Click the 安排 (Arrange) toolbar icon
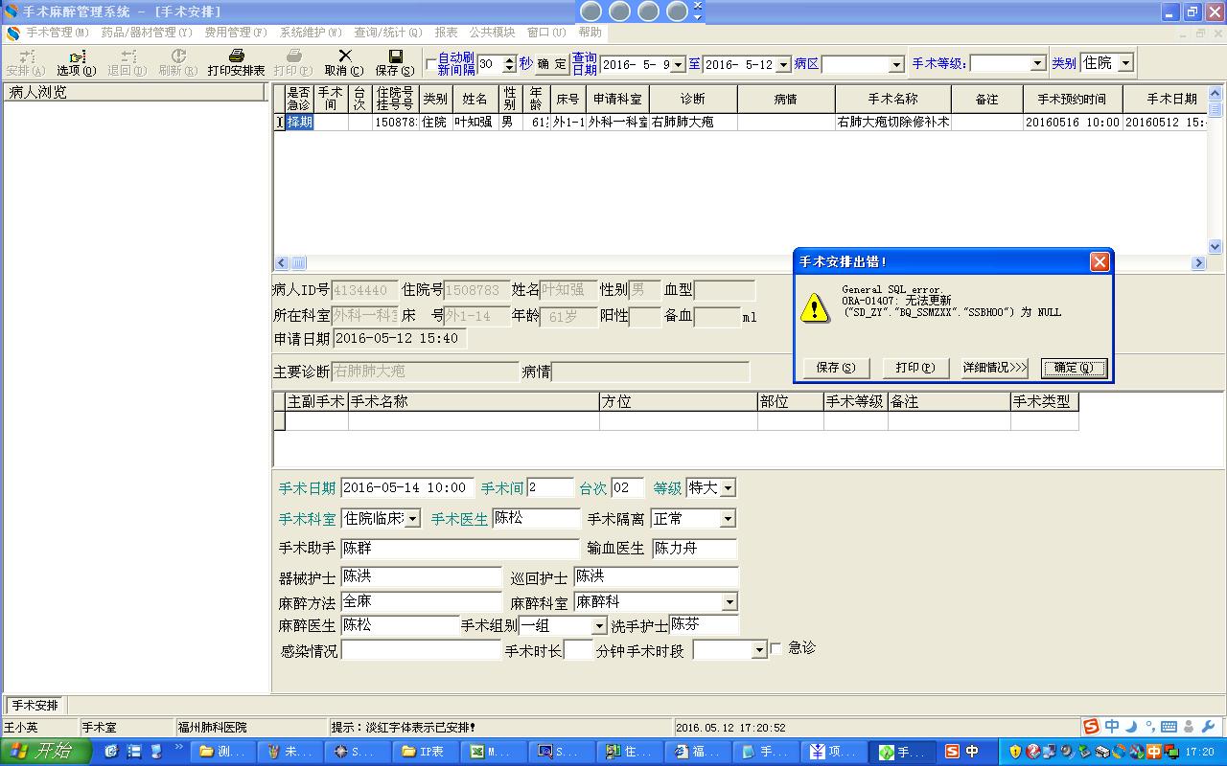 coord(25,57)
